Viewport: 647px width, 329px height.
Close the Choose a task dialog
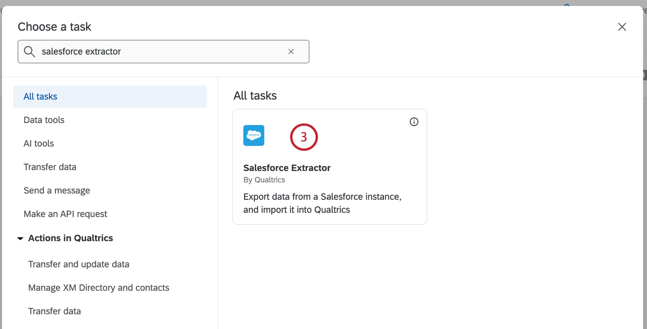coord(622,27)
